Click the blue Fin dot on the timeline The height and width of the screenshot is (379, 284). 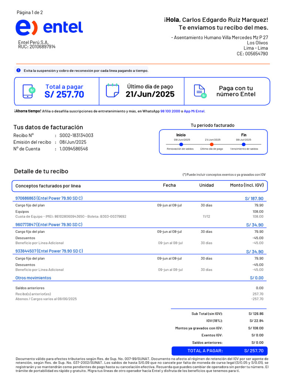(x=244, y=144)
